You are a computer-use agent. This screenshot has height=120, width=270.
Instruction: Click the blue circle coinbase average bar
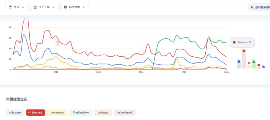239,64
